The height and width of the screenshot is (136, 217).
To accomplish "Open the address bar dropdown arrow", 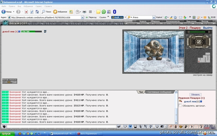I will point(82,17).
